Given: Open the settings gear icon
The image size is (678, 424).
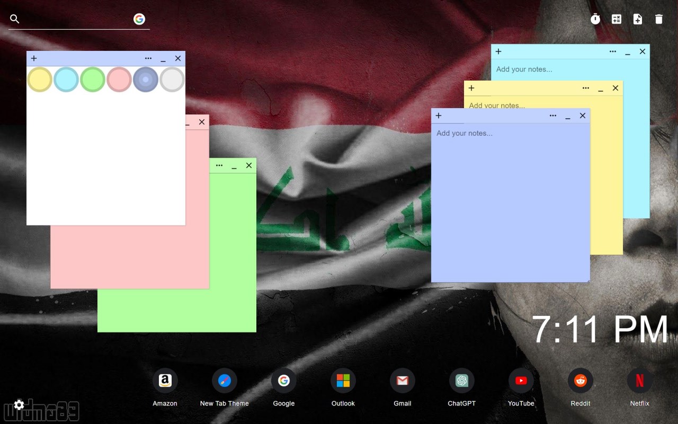Looking at the screenshot, I should (x=19, y=405).
